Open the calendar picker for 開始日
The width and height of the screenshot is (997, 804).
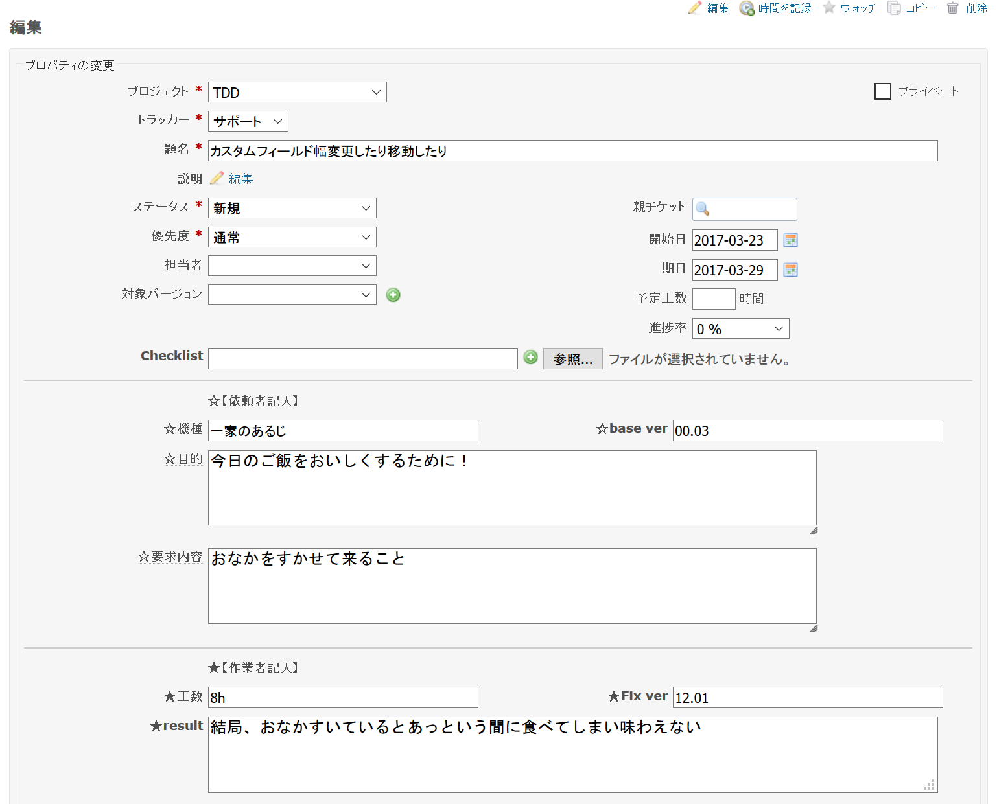pos(790,240)
